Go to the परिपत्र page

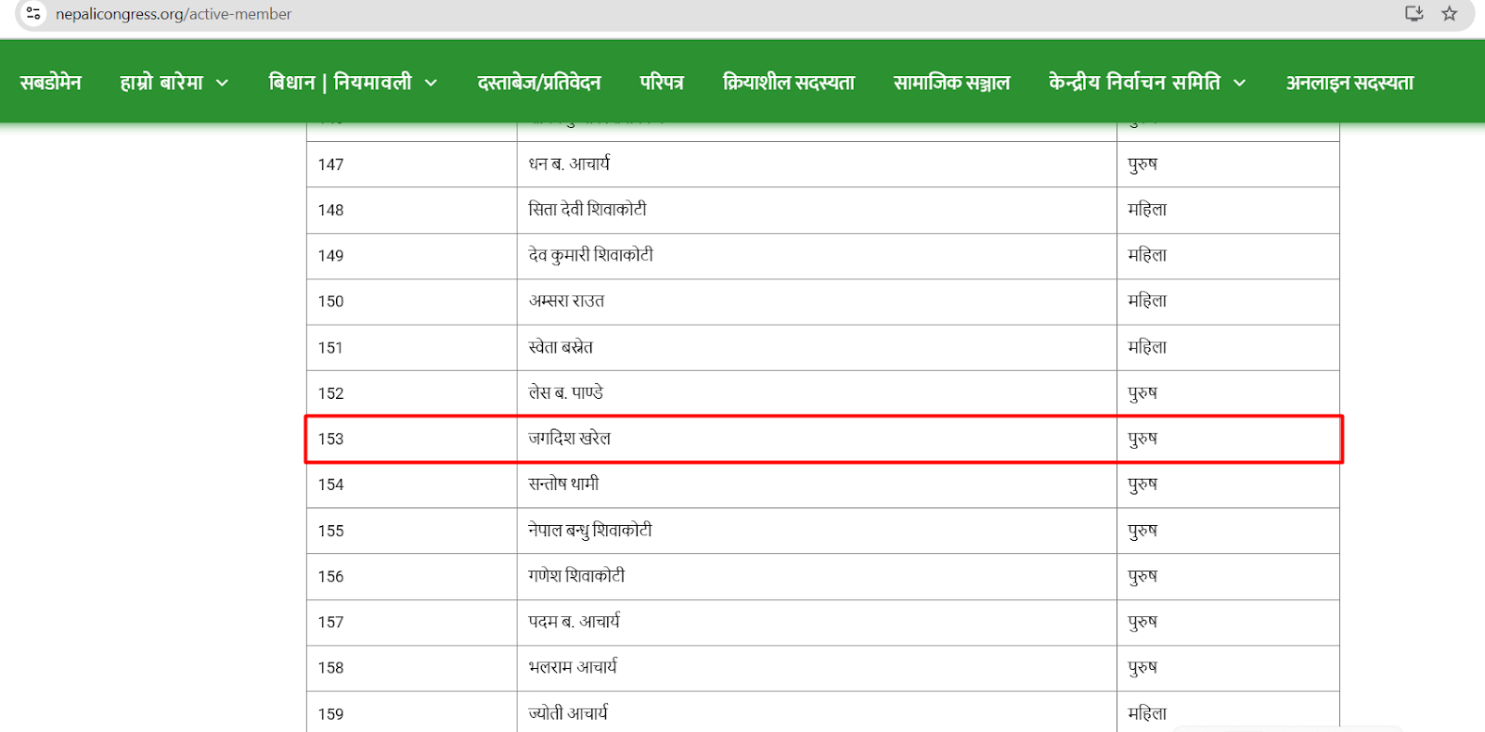661,83
